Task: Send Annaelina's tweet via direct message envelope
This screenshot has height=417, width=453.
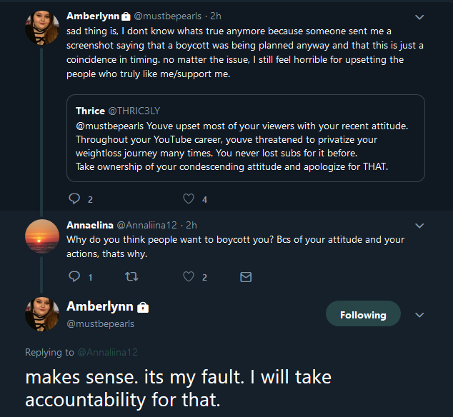Action: (x=246, y=277)
